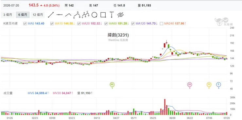The image size is (242, 120).
Task: Disable the MA120 moving average checkbox
Action: coord(133,24)
